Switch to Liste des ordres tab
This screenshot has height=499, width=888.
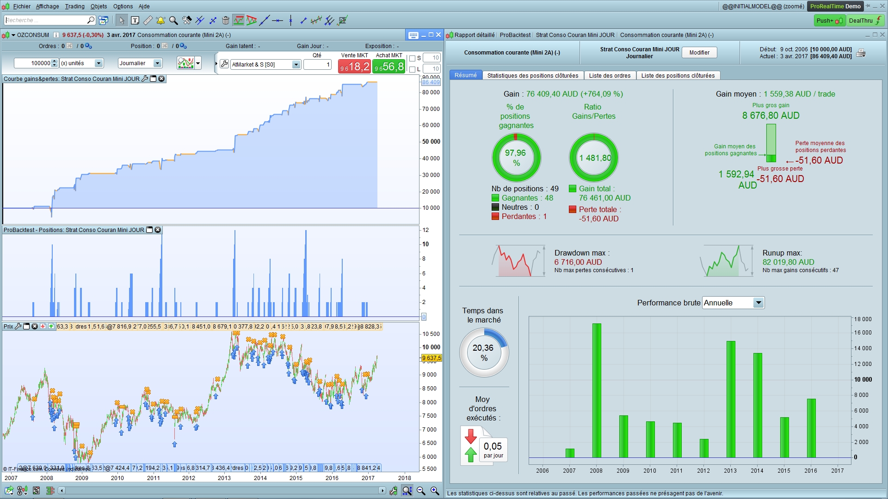(610, 75)
